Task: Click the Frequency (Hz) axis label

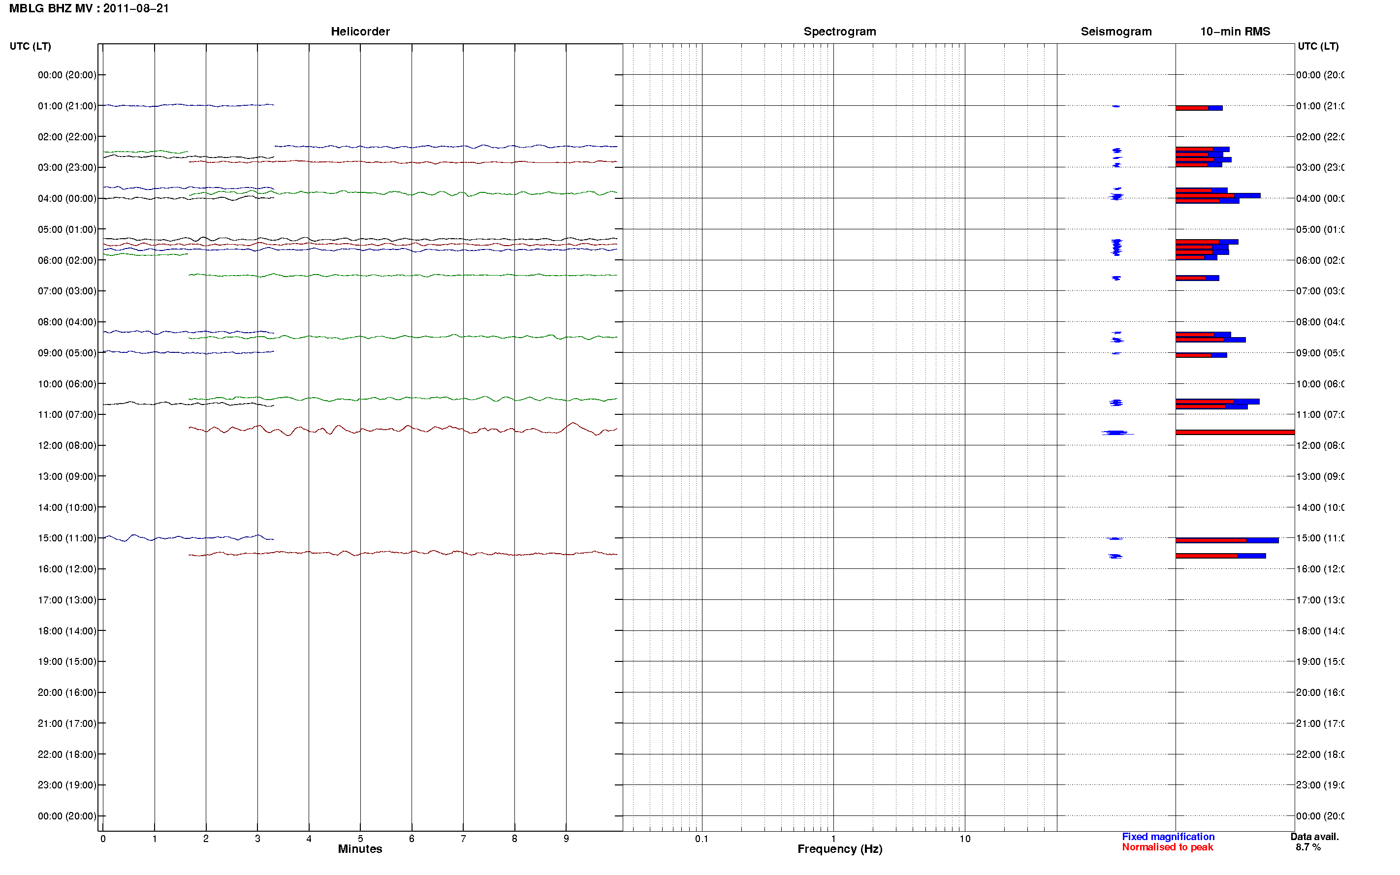Action: click(840, 849)
